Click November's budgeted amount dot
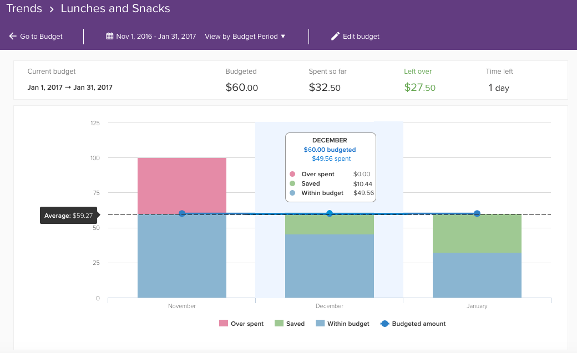 (182, 214)
